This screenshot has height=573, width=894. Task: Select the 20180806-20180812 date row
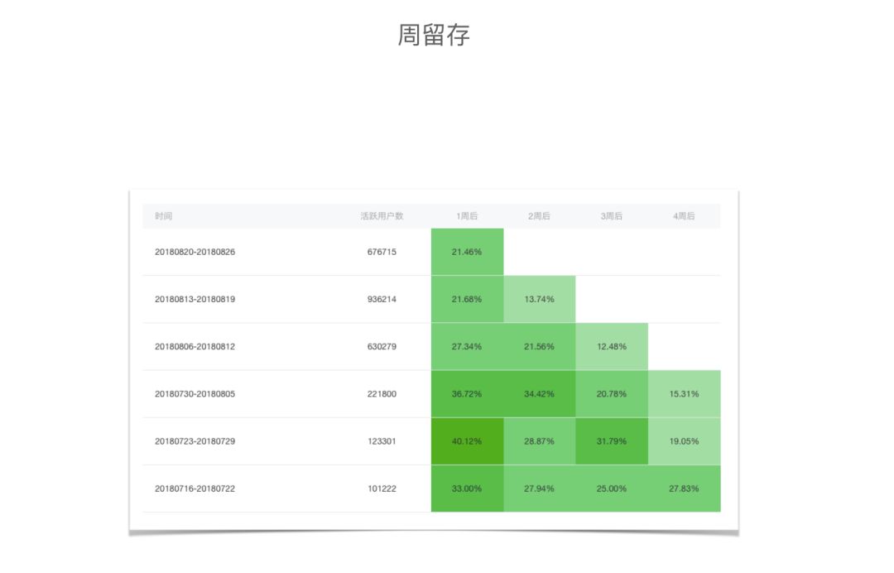pyautogui.click(x=431, y=347)
